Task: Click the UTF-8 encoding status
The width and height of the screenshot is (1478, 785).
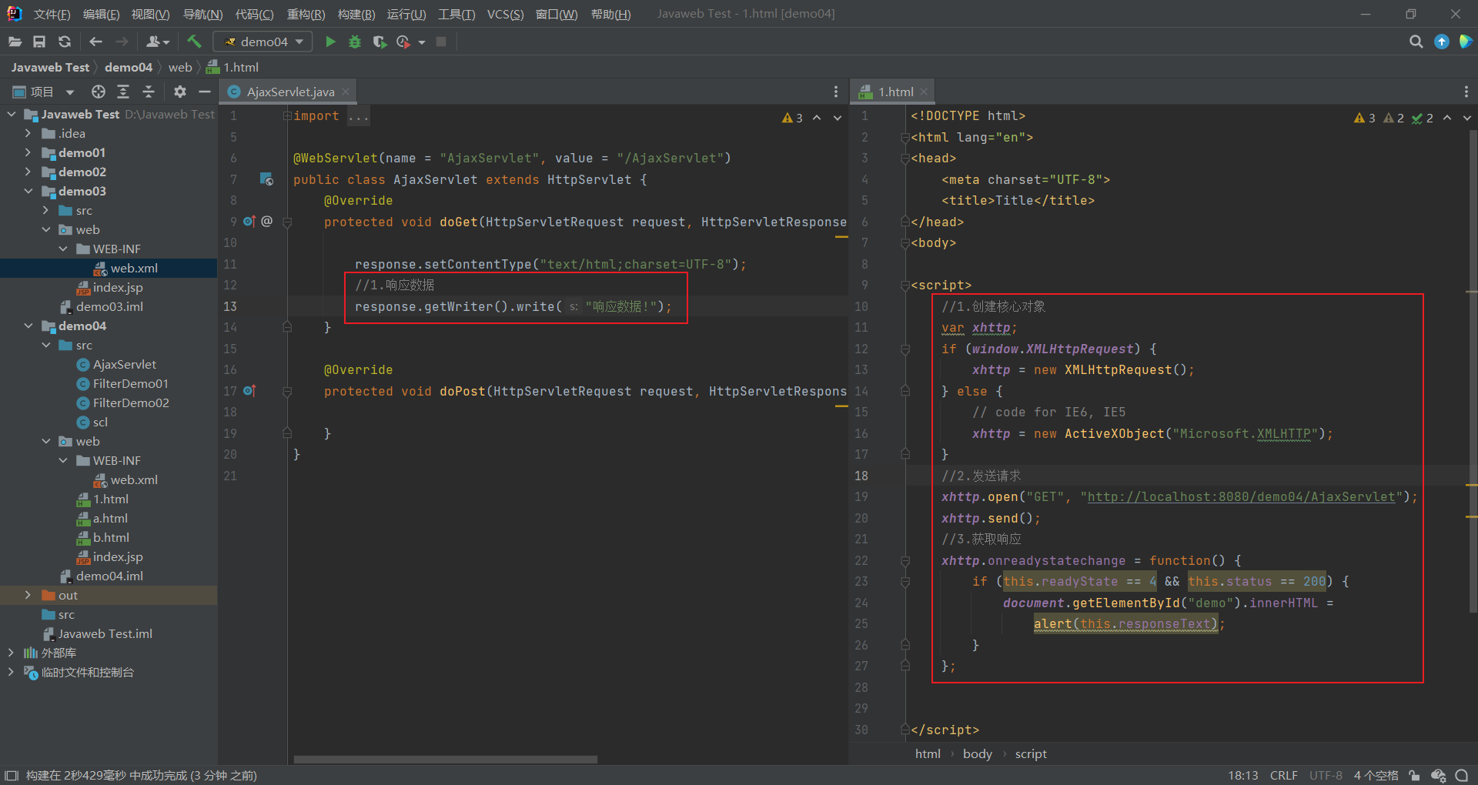Action: (1326, 775)
